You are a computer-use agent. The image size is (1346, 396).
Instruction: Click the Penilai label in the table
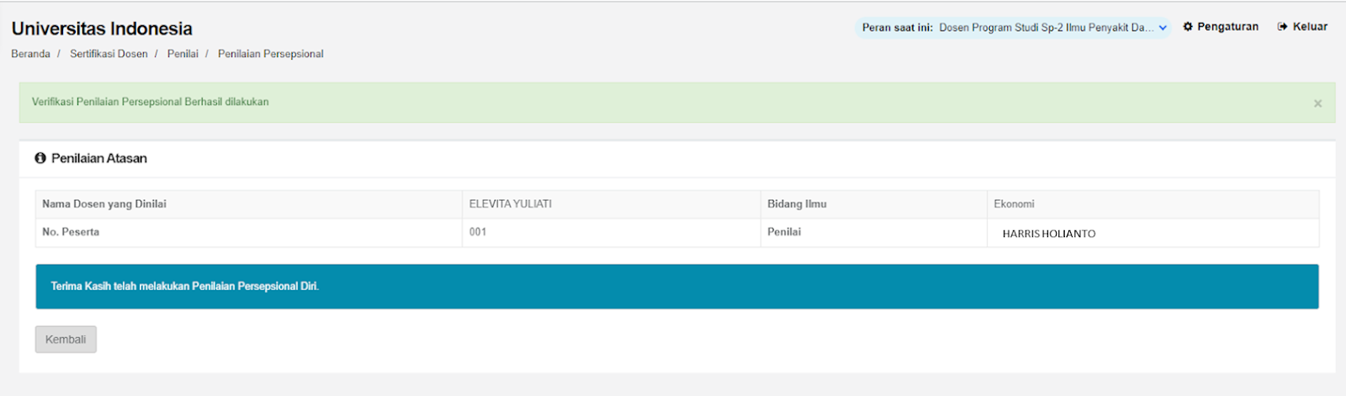pyautogui.click(x=784, y=232)
